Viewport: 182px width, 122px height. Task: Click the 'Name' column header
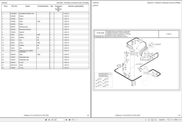pos(28,6)
